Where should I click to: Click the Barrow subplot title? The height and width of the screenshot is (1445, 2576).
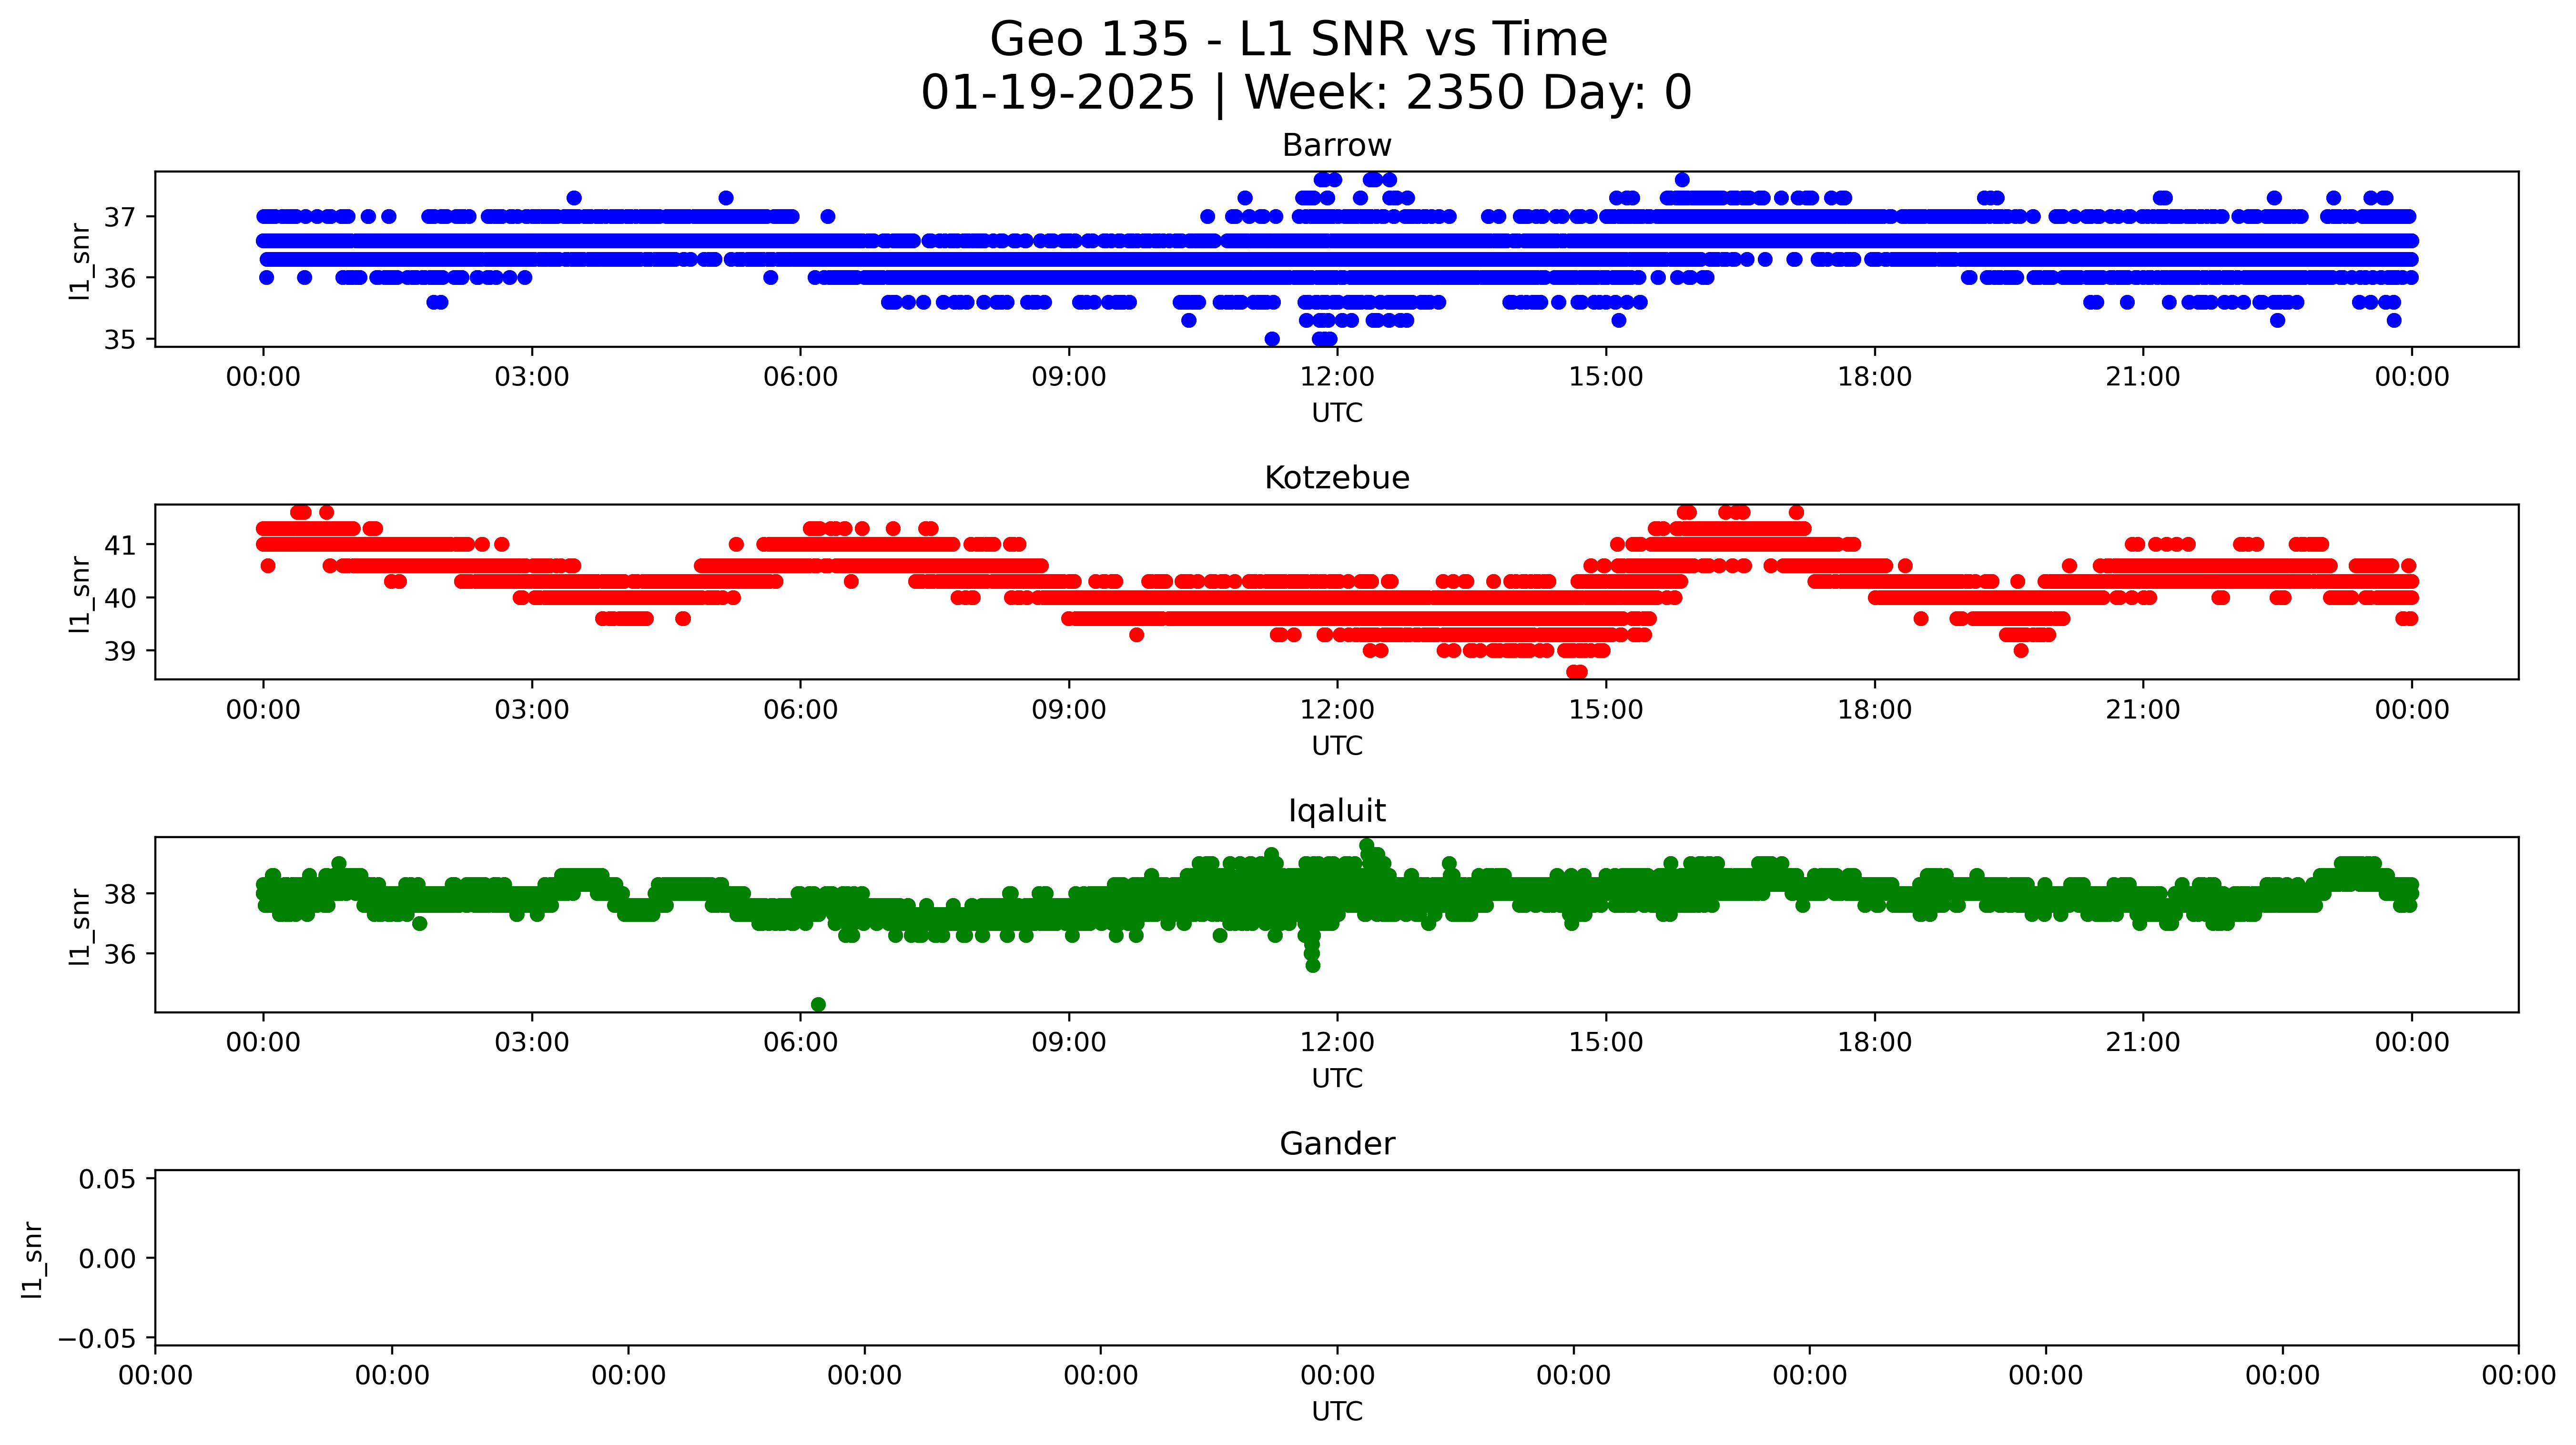pyautogui.click(x=1336, y=146)
